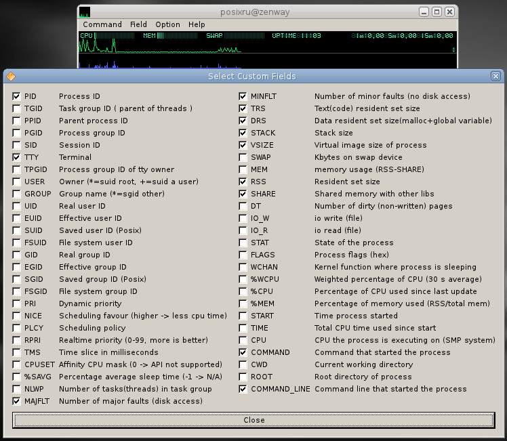Screen dimensions: 507x441
Task: Close the Select Custom Fields dialog via X icon
Action: tap(495, 77)
